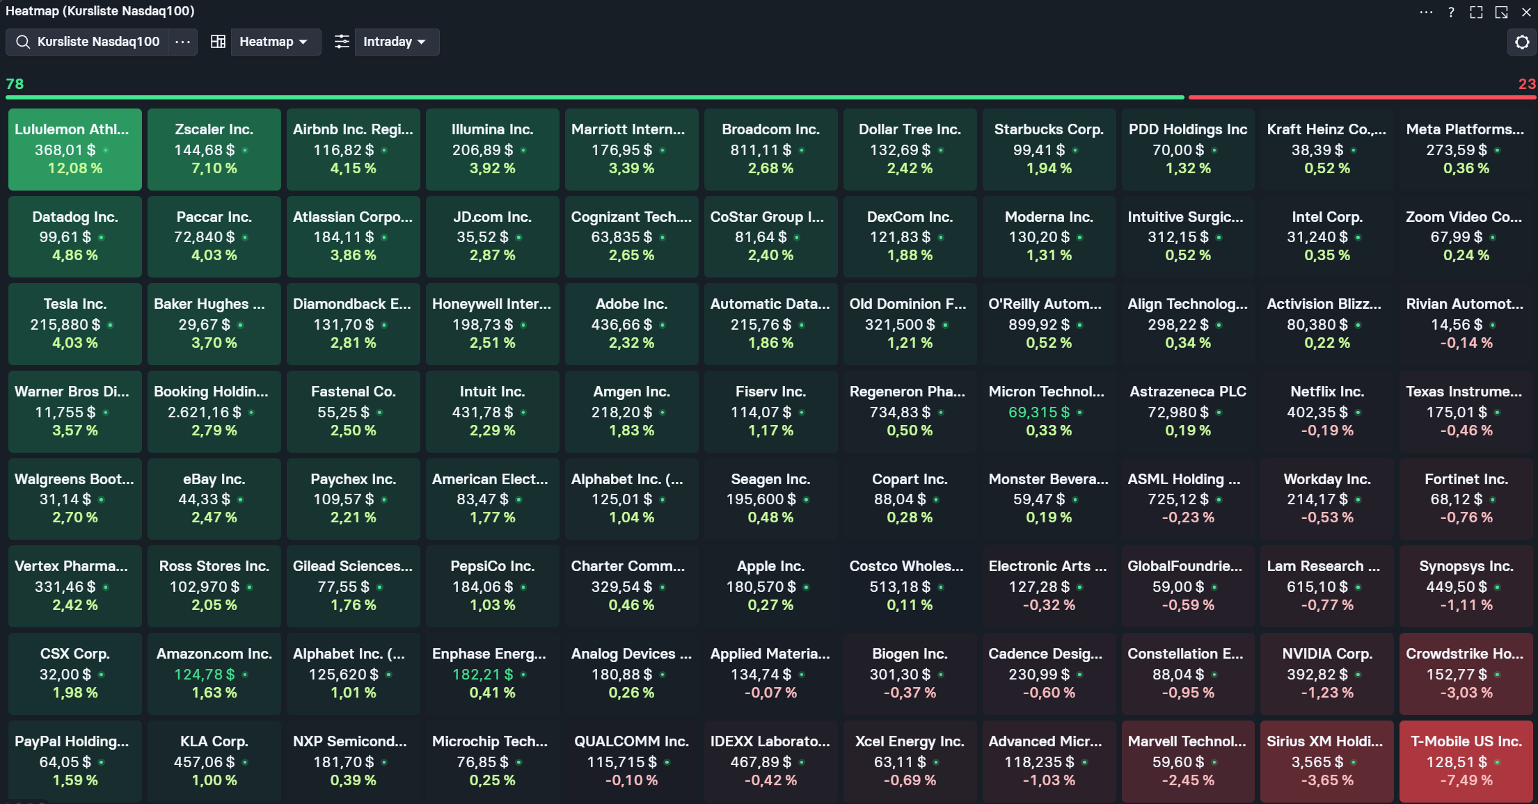Click the Kursliste Nasdaq100 search field
Viewport: 1538px width, 804px height.
[x=88, y=42]
